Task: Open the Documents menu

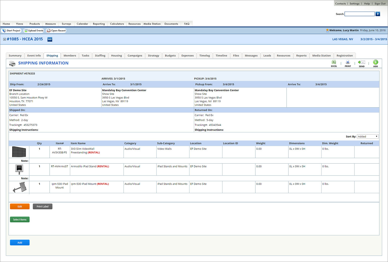Action: click(x=171, y=24)
